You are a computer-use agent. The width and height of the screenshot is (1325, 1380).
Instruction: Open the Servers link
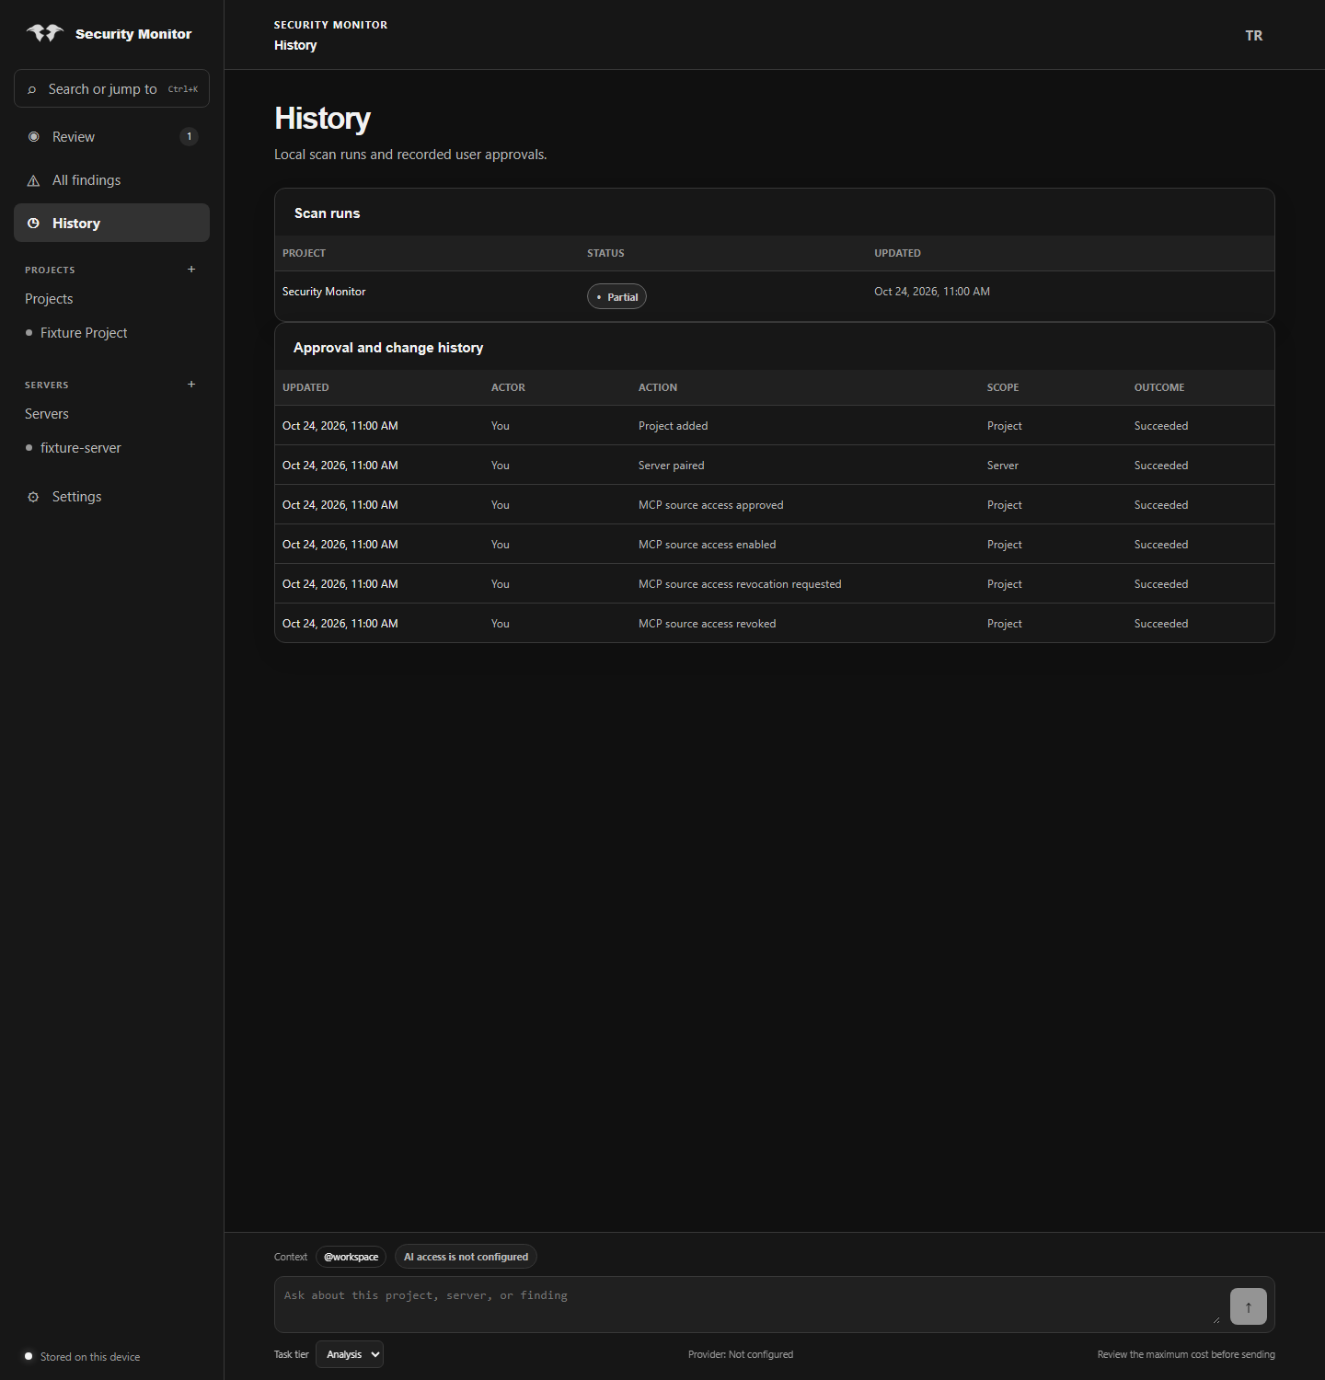[47, 414]
